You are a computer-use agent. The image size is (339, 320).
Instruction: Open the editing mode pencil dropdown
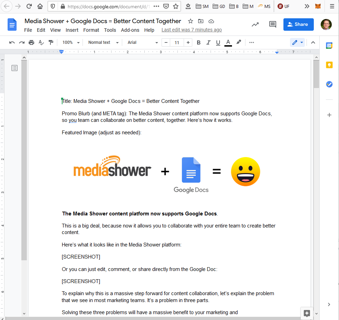tap(298, 42)
